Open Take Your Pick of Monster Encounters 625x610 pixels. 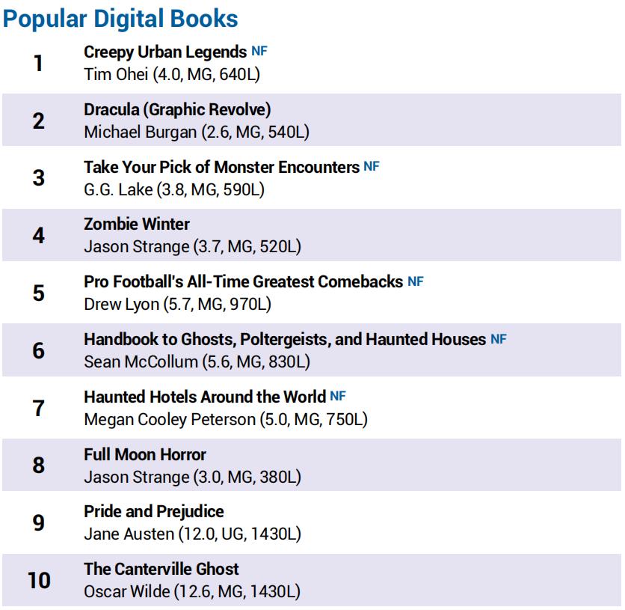coord(221,167)
